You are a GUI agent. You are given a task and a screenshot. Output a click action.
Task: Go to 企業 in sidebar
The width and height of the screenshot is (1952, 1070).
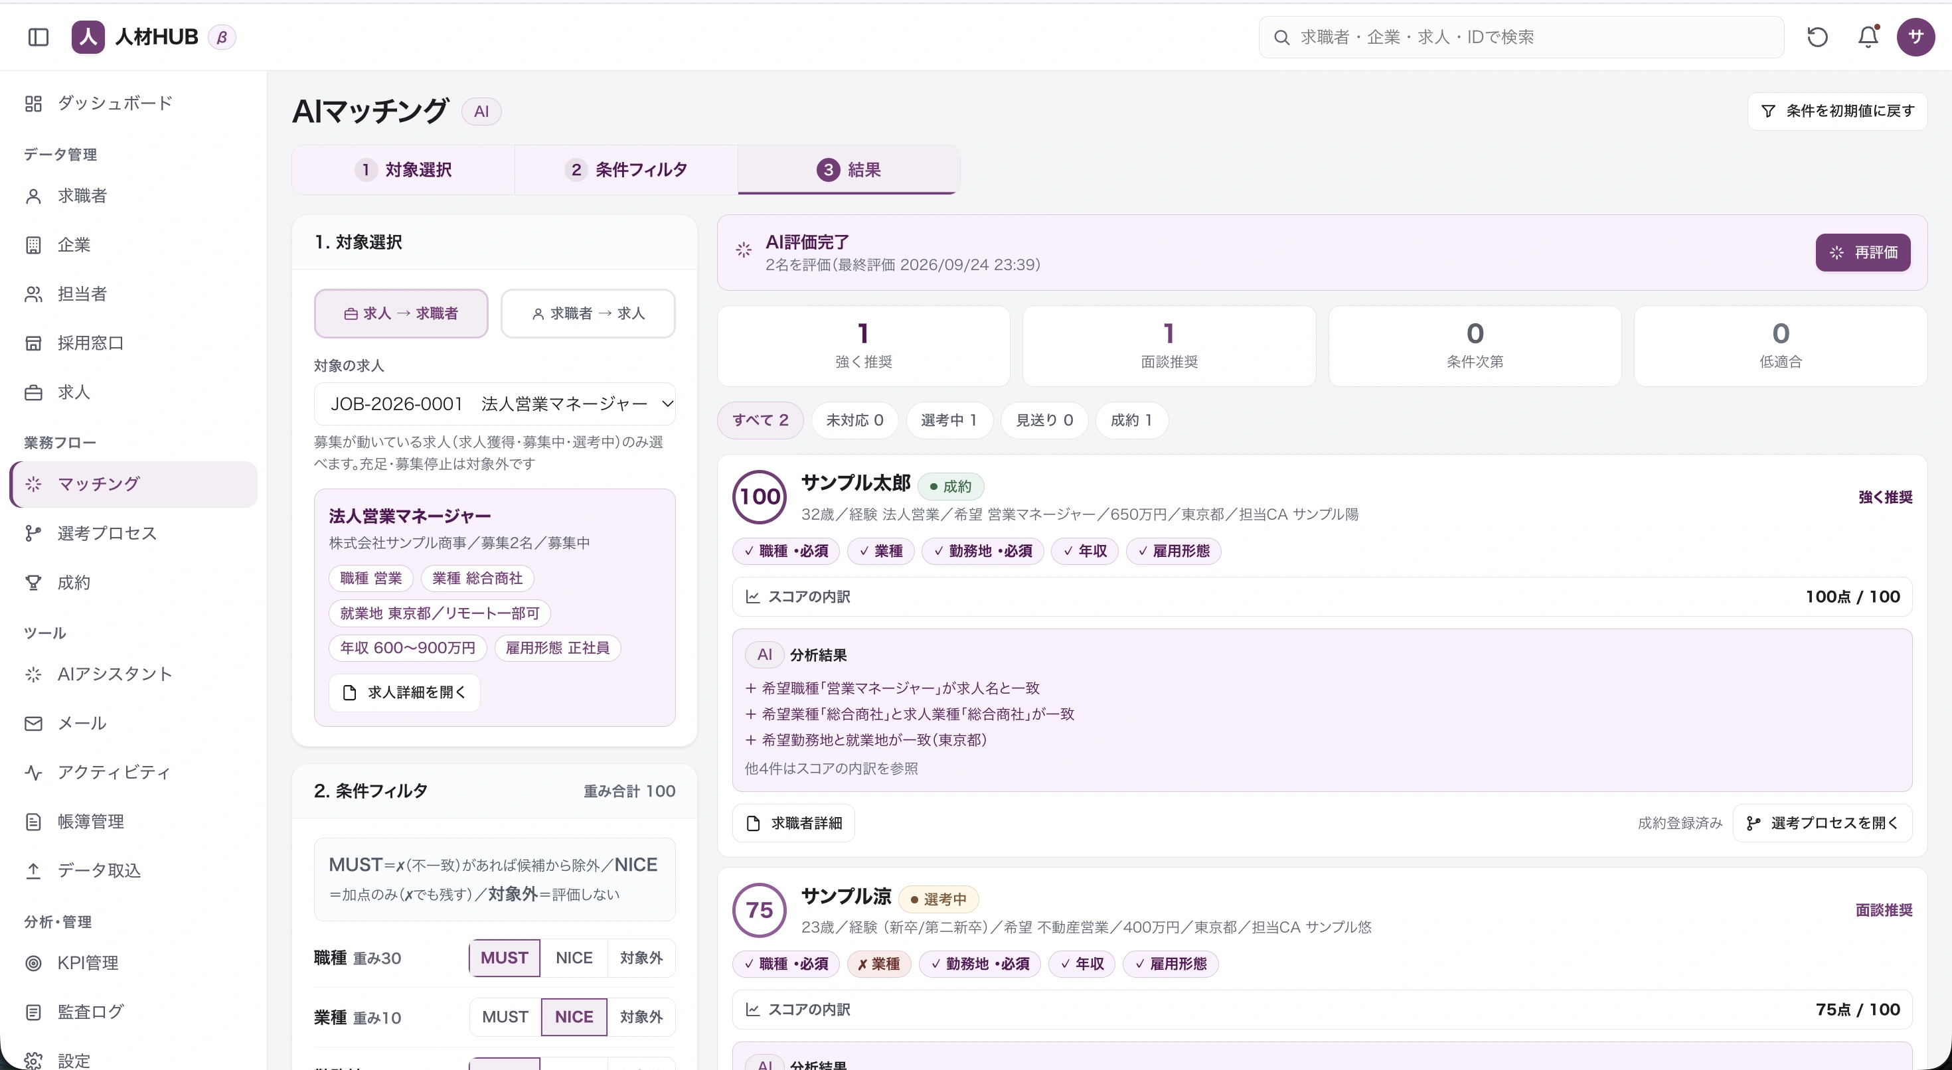click(133, 246)
